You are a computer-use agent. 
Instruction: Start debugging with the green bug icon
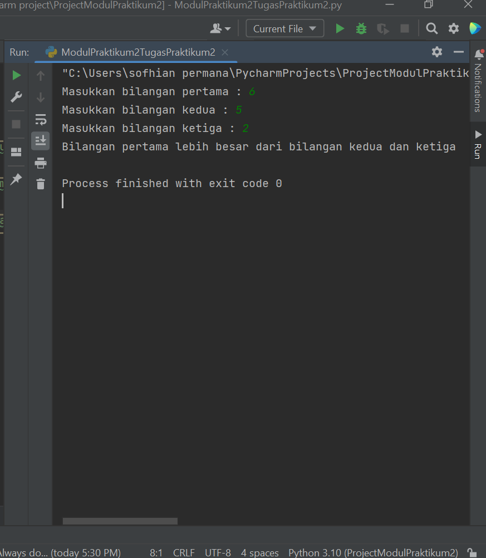[361, 28]
